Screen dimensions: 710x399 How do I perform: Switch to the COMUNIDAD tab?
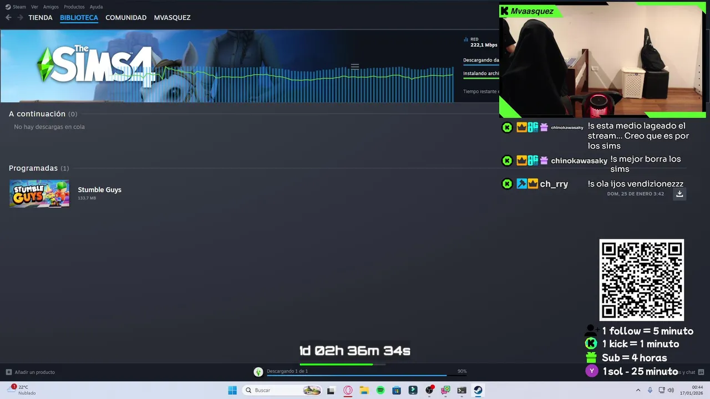[x=126, y=18]
